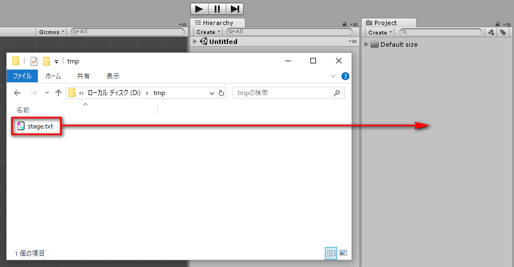
Task: Select the Untitled scene row
Action: (x=275, y=41)
